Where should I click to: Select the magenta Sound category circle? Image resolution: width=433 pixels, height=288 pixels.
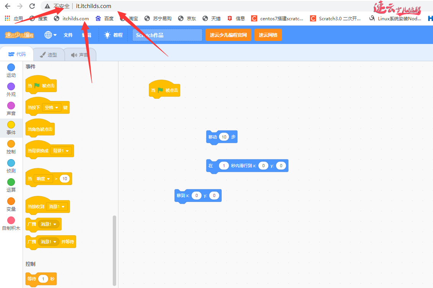[11, 106]
